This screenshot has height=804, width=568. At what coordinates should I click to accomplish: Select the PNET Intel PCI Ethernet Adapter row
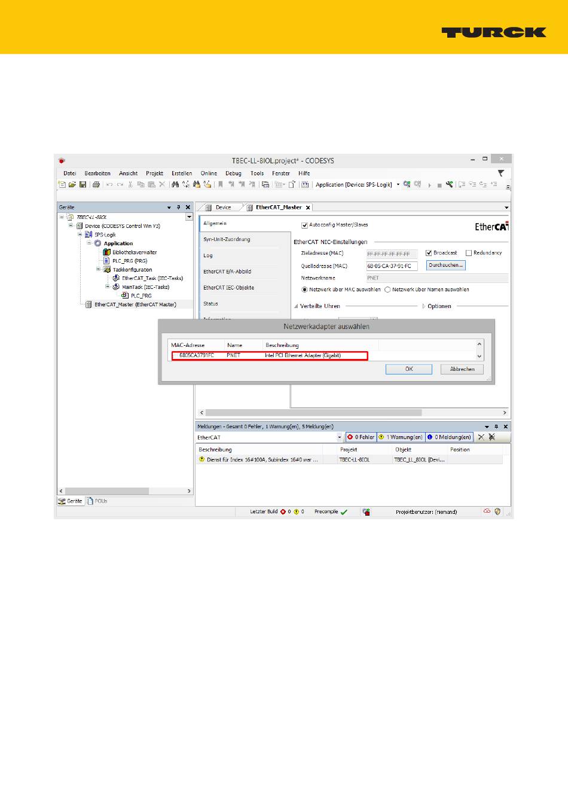[x=270, y=355]
